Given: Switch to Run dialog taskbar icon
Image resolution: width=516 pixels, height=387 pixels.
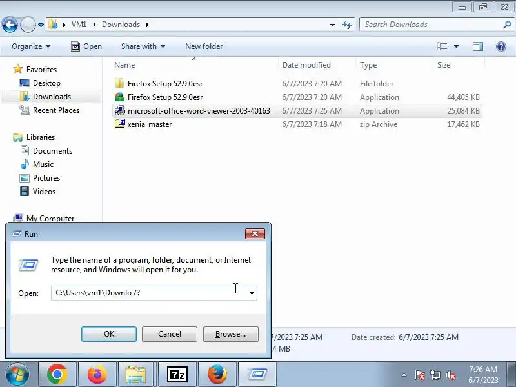Looking at the screenshot, I should (257, 375).
